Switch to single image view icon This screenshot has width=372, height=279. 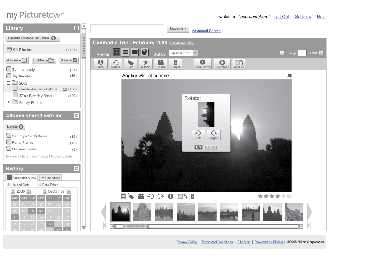click(134, 52)
